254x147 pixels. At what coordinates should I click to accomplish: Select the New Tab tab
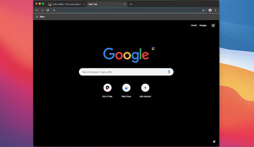coord(107,4)
